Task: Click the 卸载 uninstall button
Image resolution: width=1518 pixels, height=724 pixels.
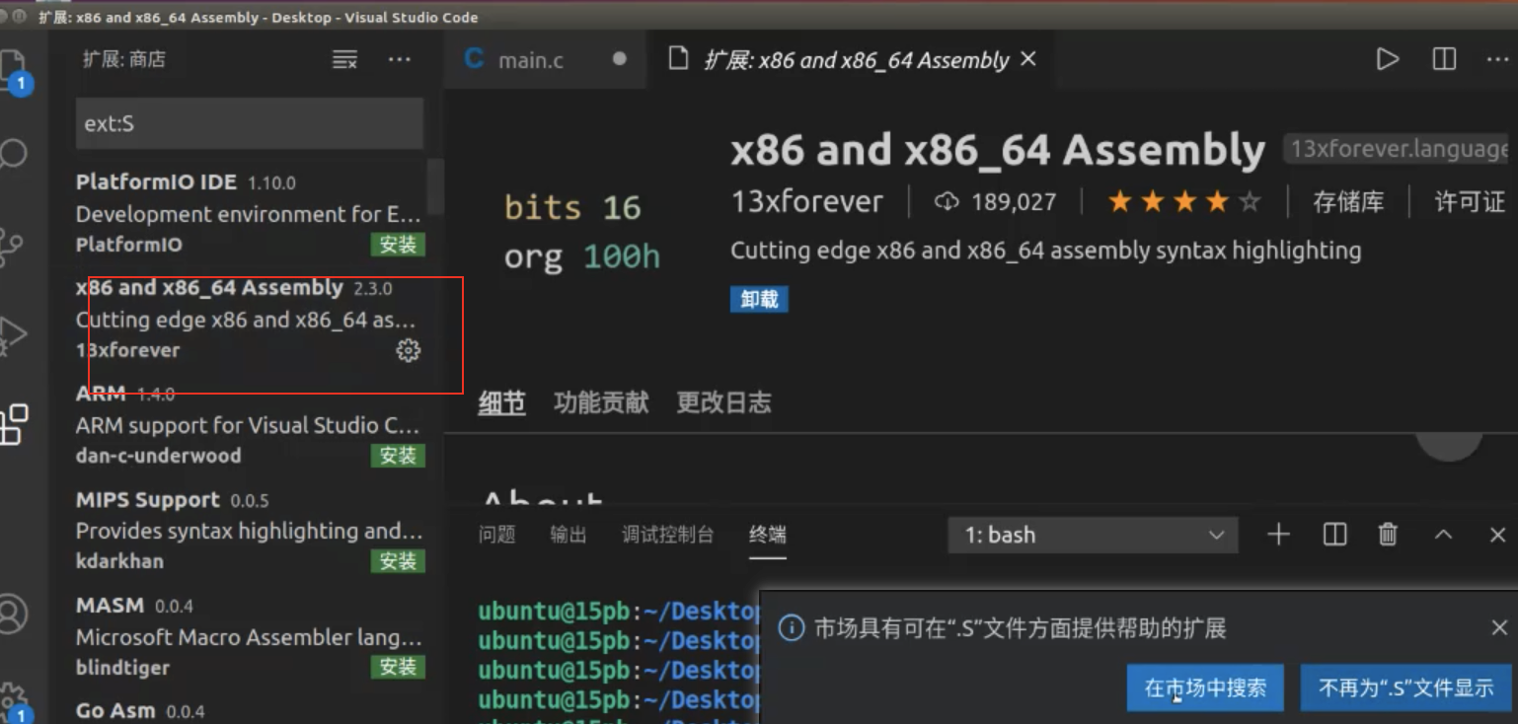Action: coord(759,299)
